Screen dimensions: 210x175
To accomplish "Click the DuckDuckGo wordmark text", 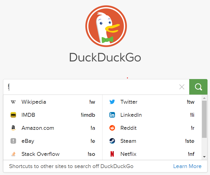I will [x=105, y=57].
